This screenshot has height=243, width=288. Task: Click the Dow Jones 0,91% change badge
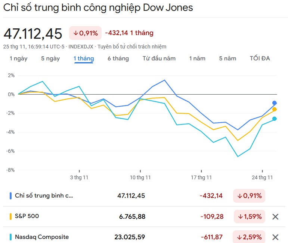tap(249, 196)
